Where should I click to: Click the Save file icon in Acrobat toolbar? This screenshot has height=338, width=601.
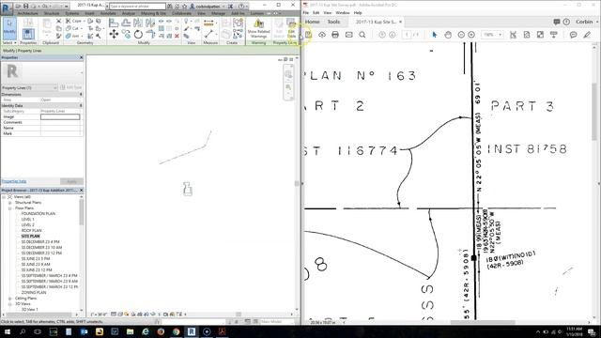coord(308,35)
